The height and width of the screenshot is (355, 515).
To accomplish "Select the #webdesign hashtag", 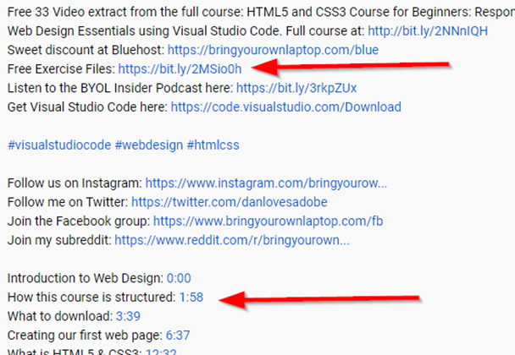I will (149, 145).
